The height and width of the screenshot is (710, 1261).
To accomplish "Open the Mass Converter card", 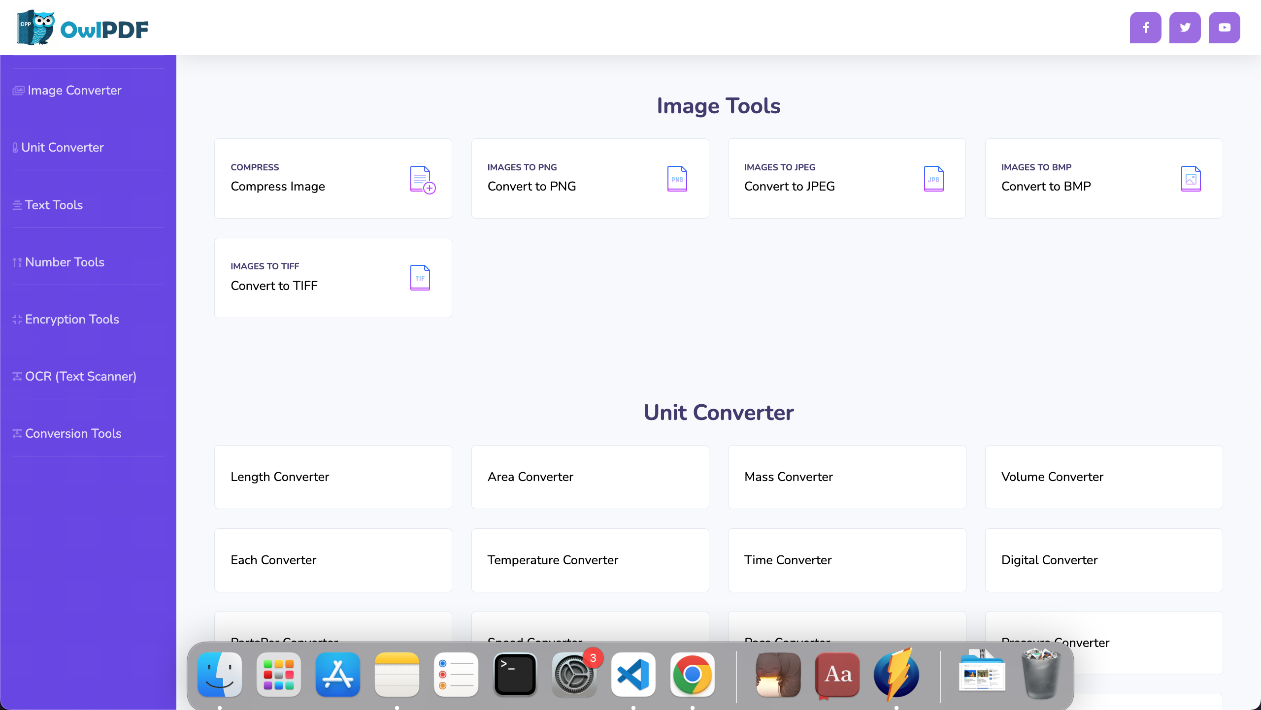I will (846, 477).
